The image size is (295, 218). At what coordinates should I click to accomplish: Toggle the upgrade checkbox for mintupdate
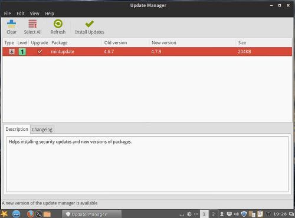(40, 51)
